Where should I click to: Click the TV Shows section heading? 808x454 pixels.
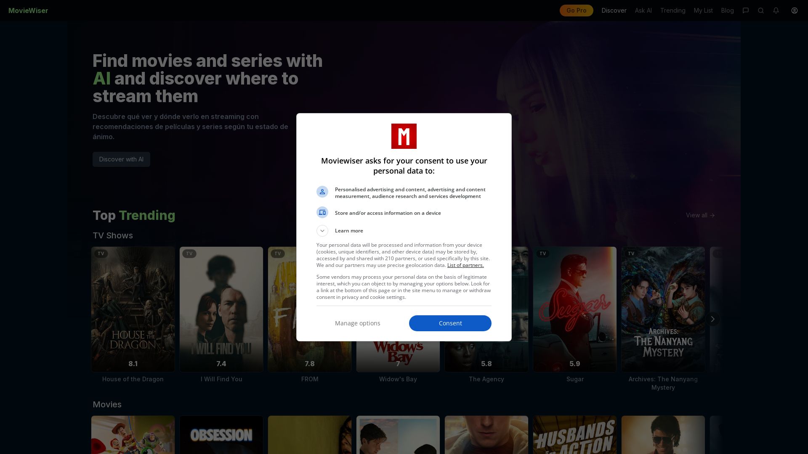pos(113,235)
